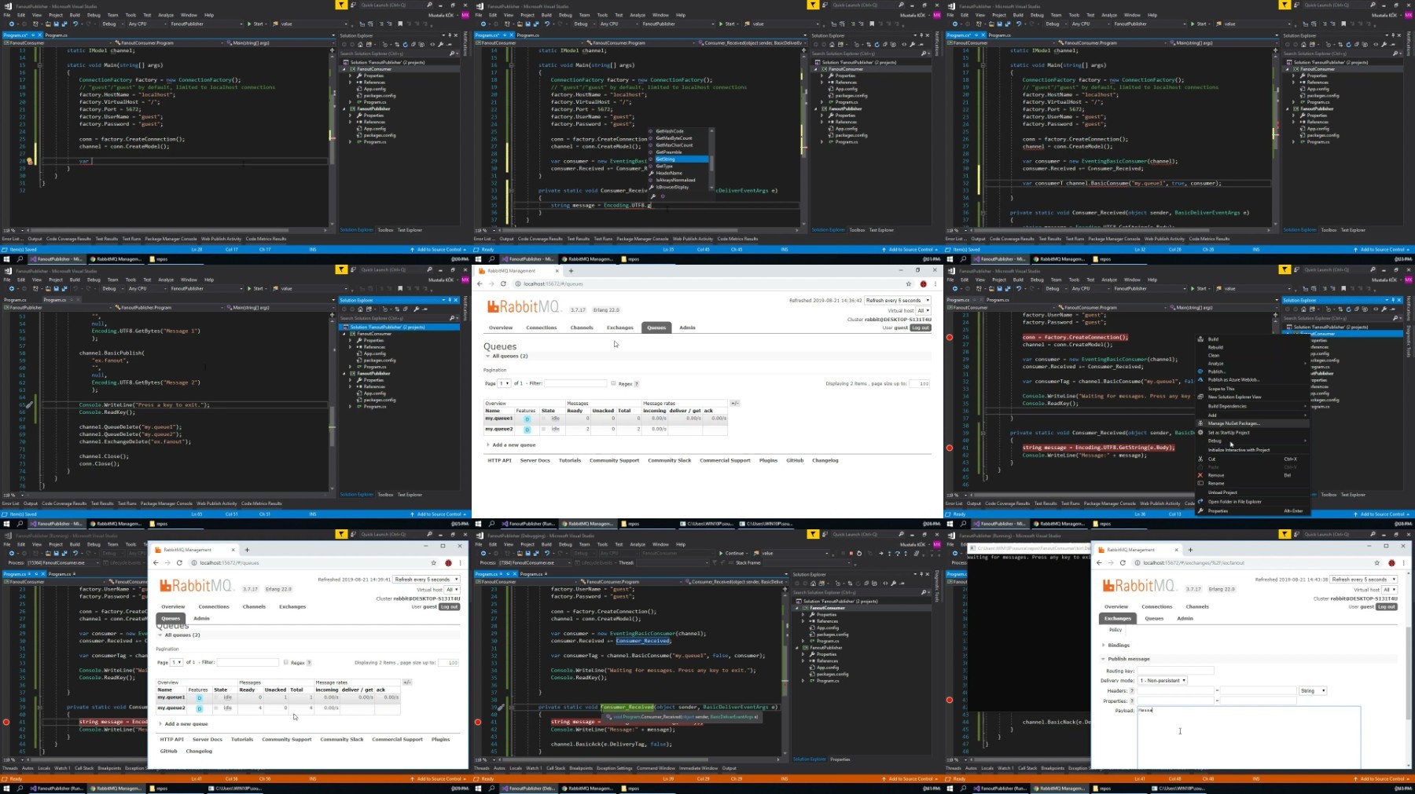1415x794 pixels.
Task: Tick the Regex checkbox in the bottom-left browser frame
Action: point(285,662)
